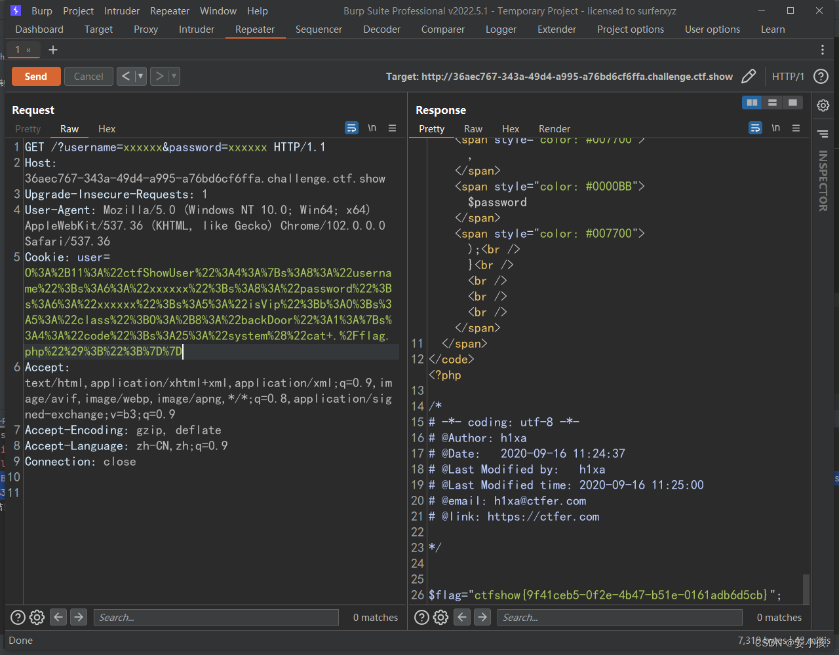Toggle non-printable characters in Request panel
The image size is (839, 655).
coord(372,128)
